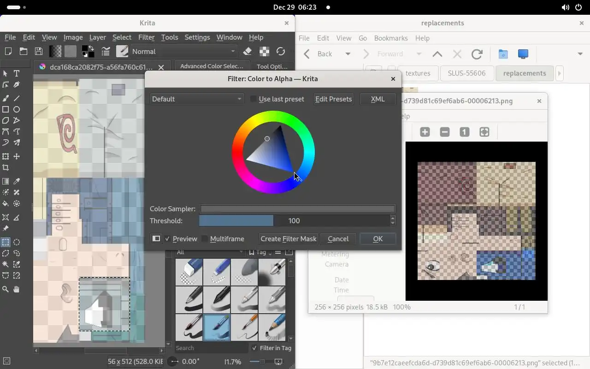Image resolution: width=590 pixels, height=369 pixels.
Task: Open the brush editor settings icon
Action: [106, 51]
